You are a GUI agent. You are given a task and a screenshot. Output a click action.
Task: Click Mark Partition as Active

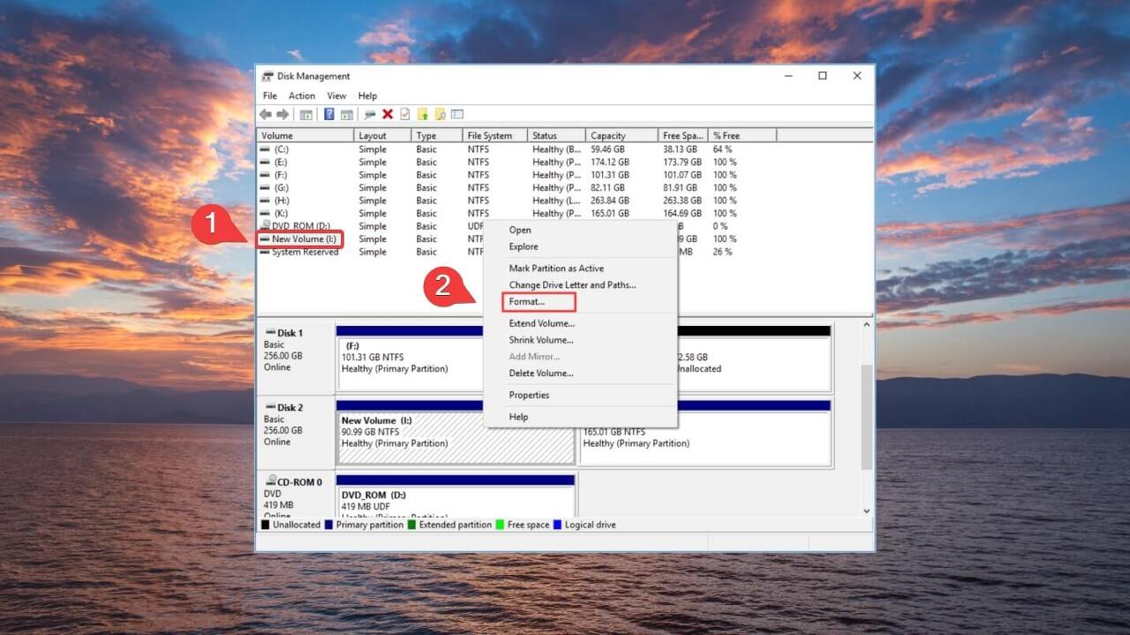pos(557,268)
